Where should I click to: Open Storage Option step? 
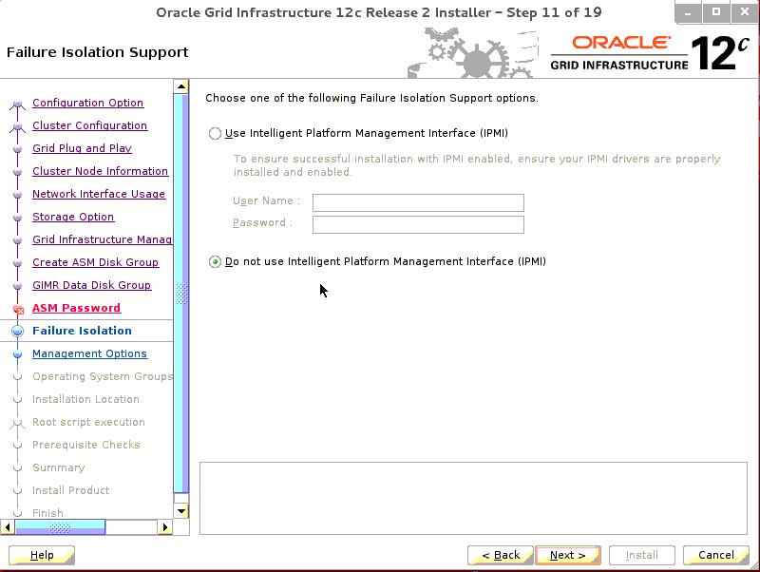coord(73,217)
